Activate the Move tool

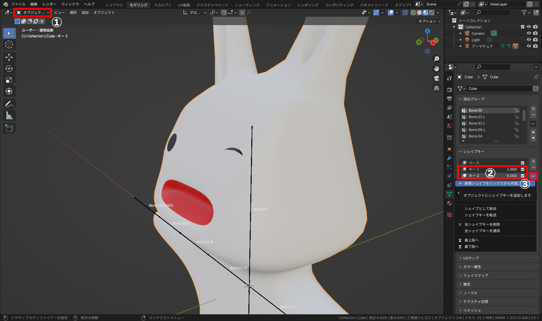9,57
